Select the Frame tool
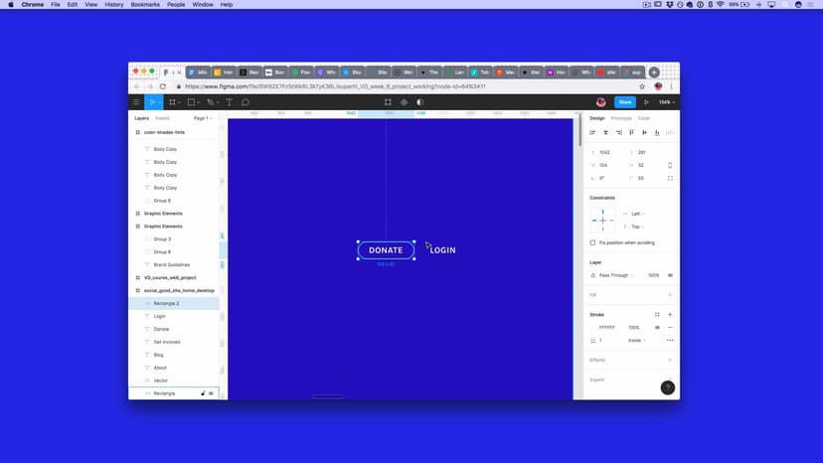Screen dimensions: 823x463 pos(172,102)
